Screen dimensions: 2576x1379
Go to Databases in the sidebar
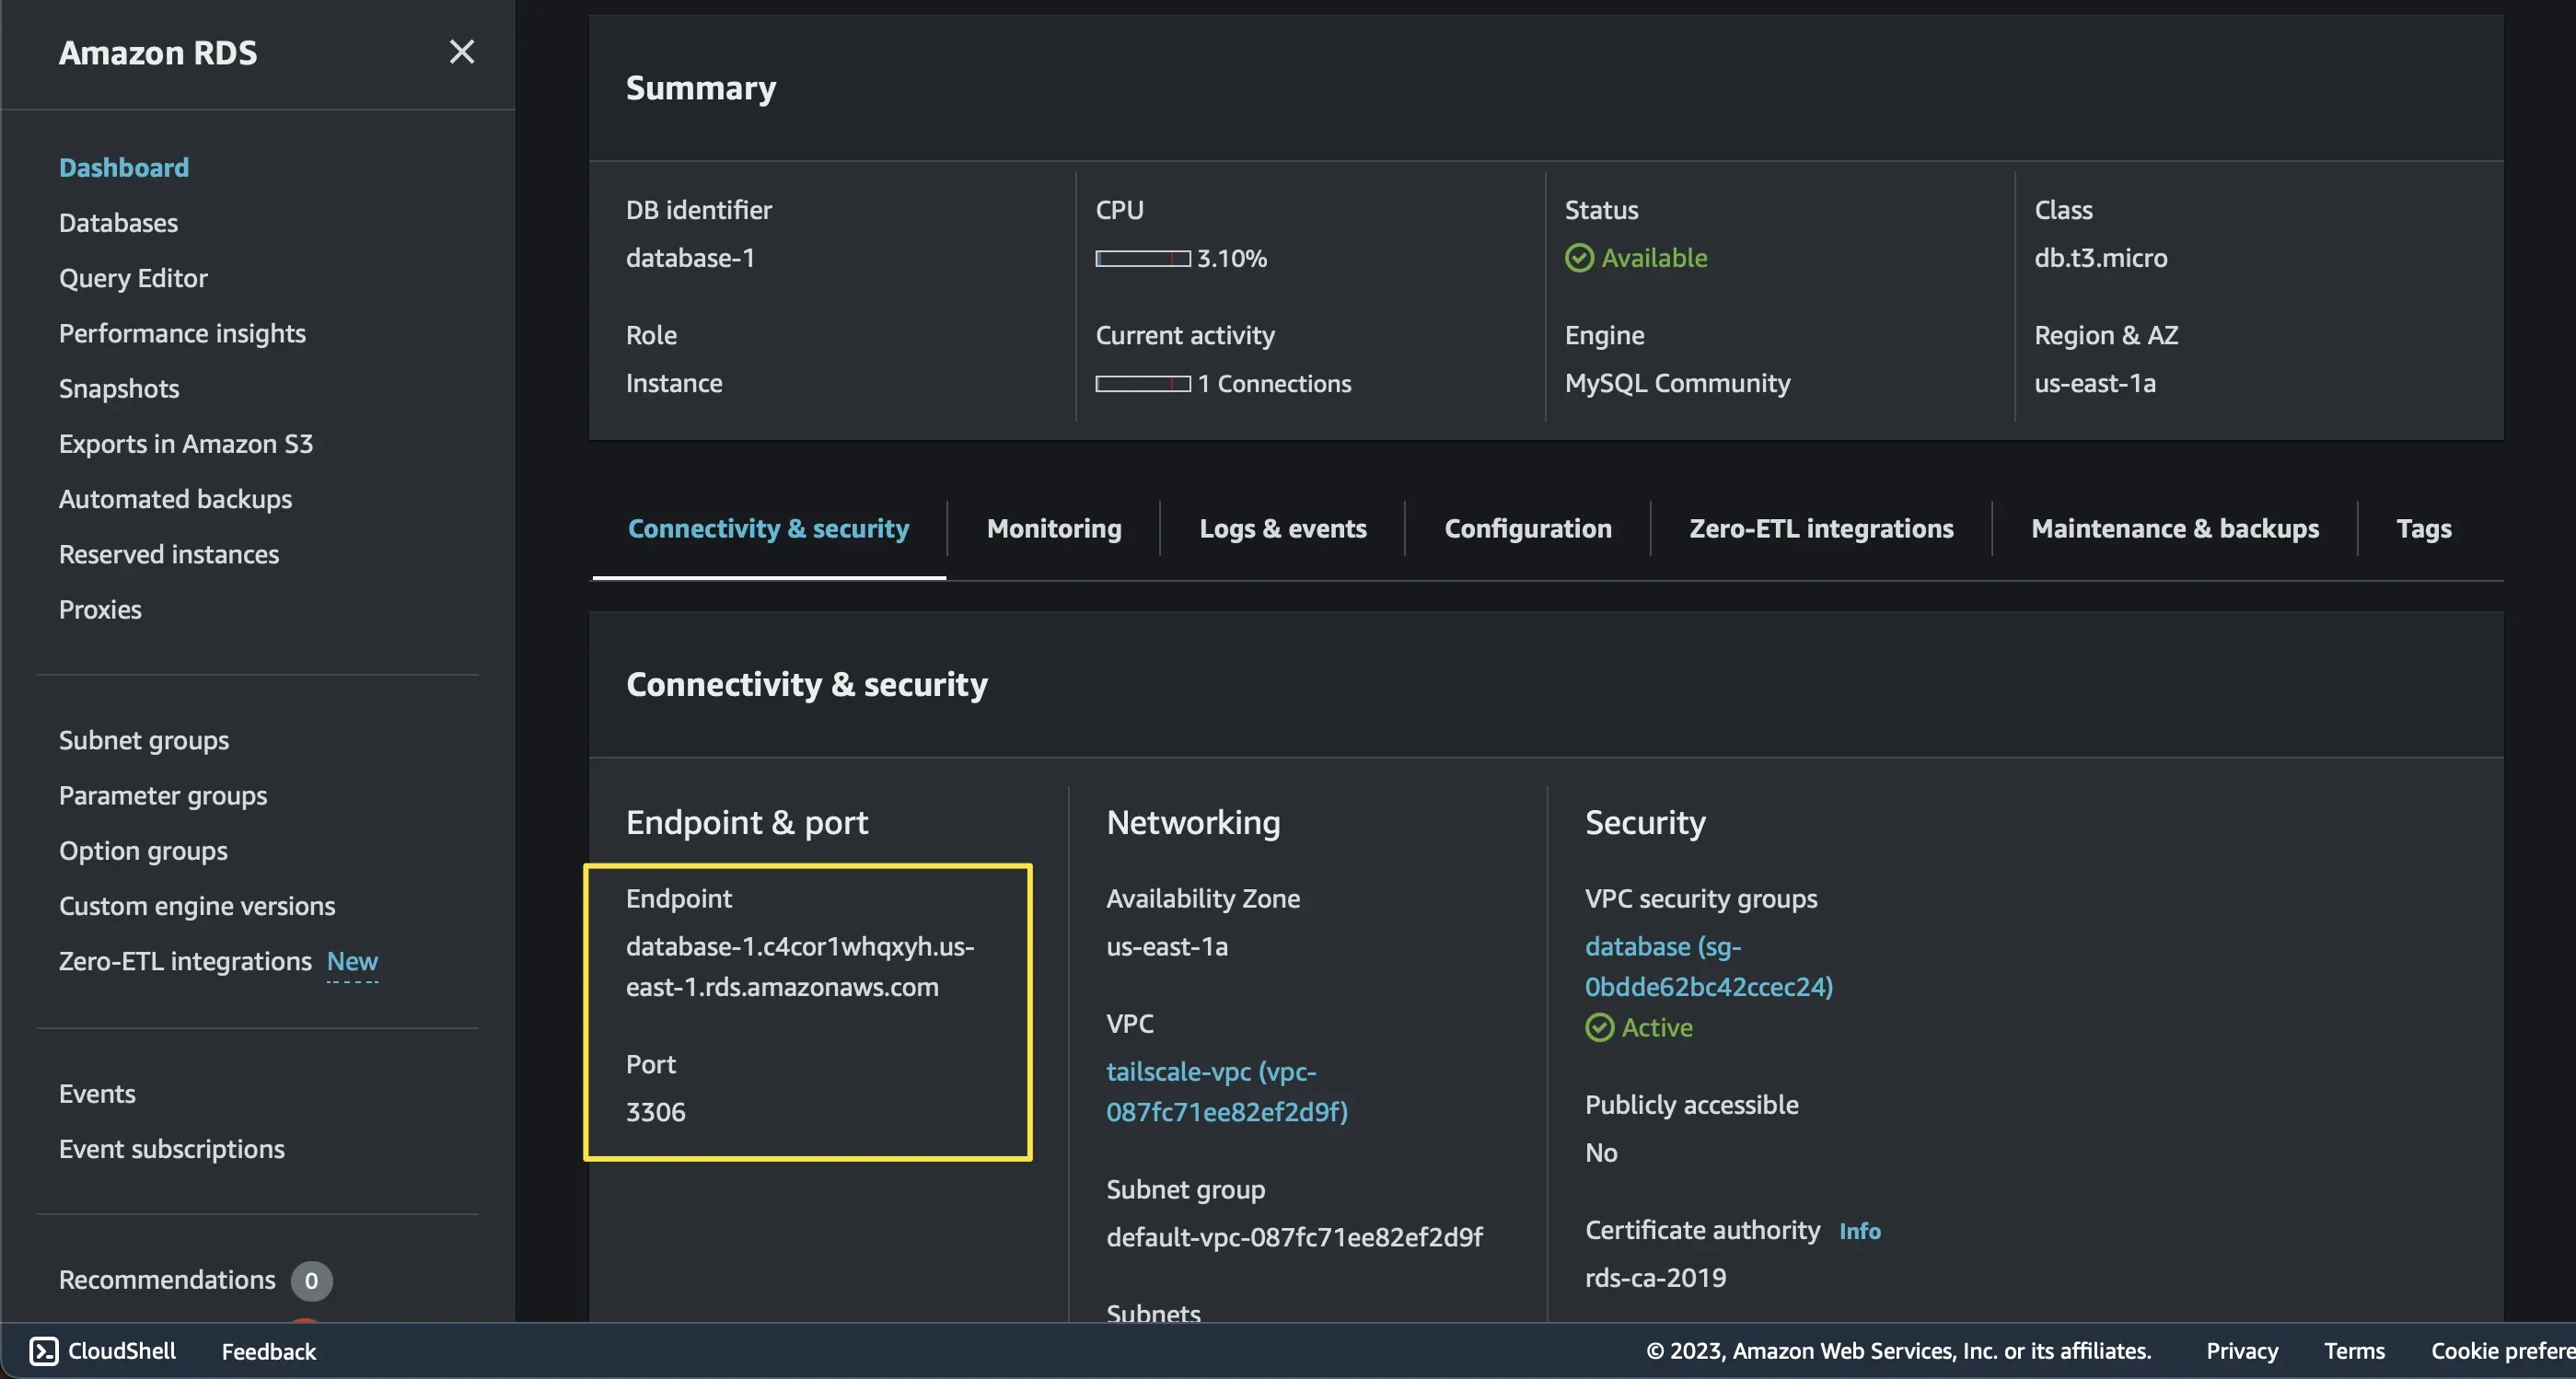tap(118, 223)
